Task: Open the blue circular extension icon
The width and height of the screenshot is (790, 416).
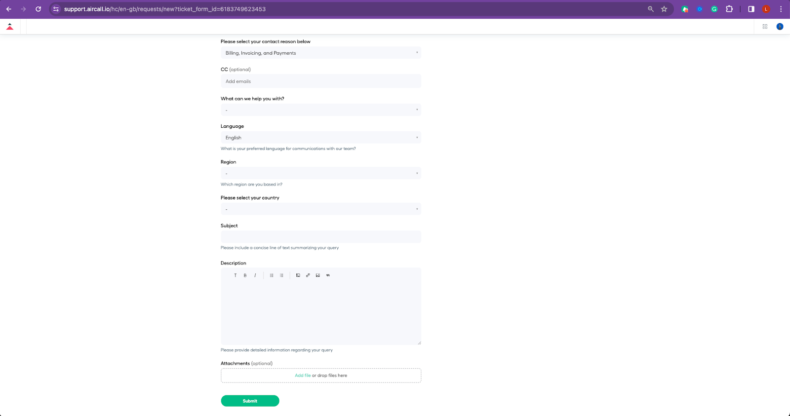Action: 700,9
